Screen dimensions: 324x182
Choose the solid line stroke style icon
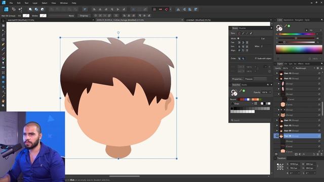[243, 33]
